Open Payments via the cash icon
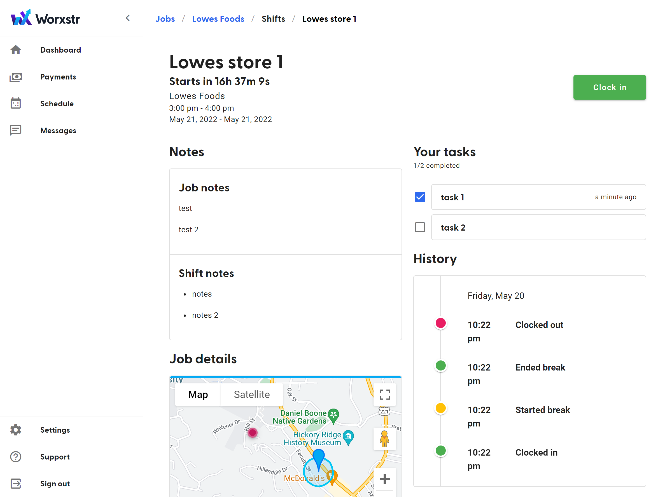Screen dimensions: 672x497 pos(16,77)
